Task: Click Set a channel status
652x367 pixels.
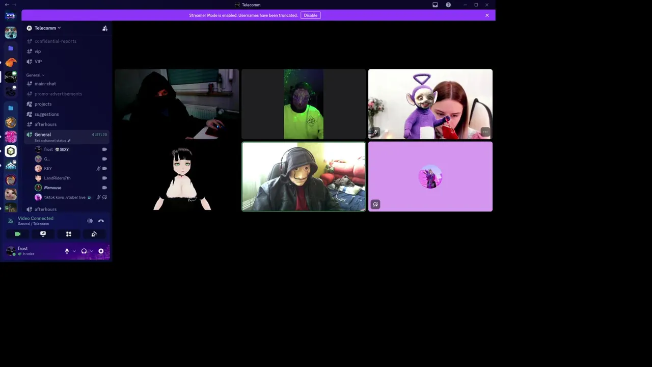Action: pyautogui.click(x=52, y=141)
